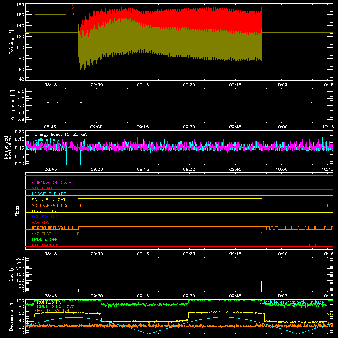338x338 pixels.
Task: Click the GAP_FLAG label
Action: coord(41,188)
